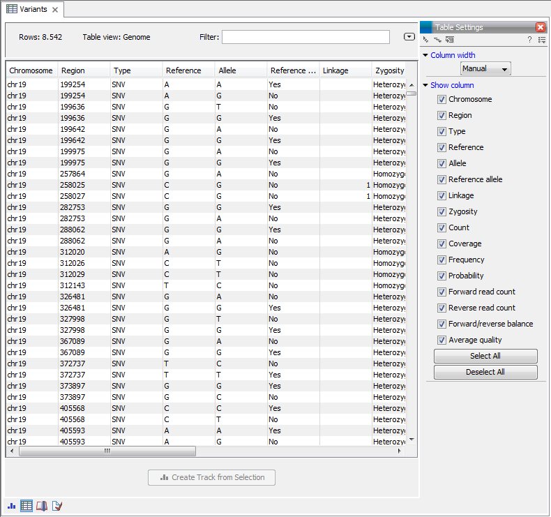Sort by the Chromosome column header
This screenshot has height=517, width=551.
tap(31, 70)
